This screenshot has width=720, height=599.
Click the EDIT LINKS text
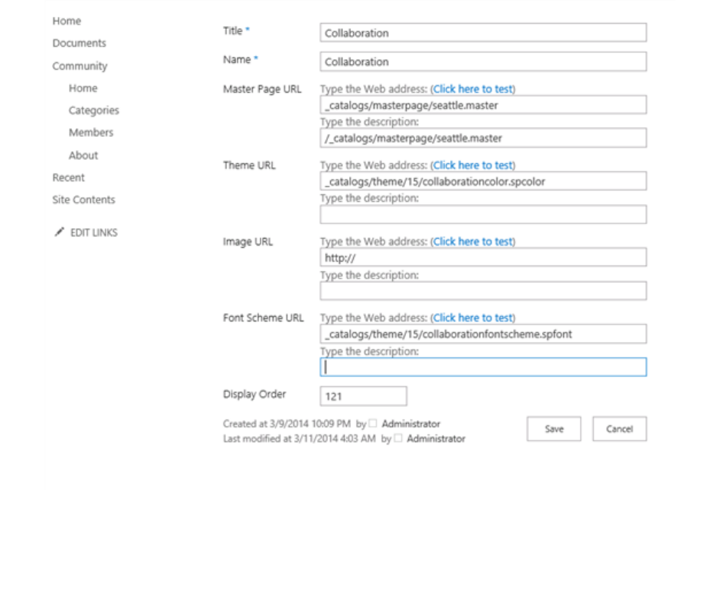point(94,233)
